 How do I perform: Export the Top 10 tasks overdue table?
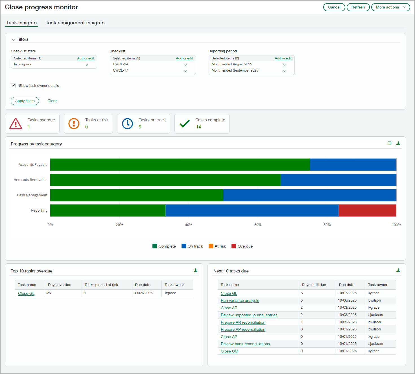(195, 270)
